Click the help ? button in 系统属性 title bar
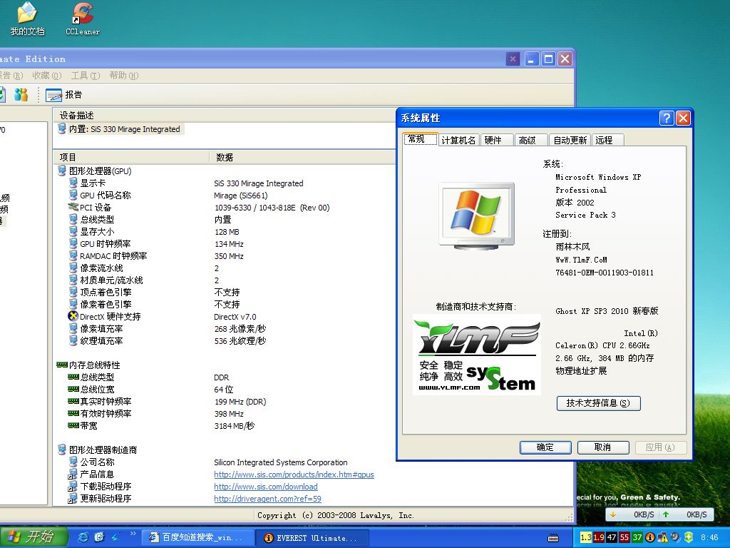 pos(667,118)
